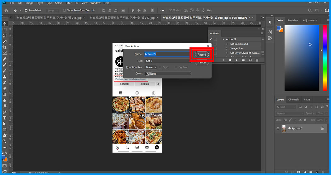Expand the Image Size action step
This screenshot has height=175, width=331.
(x=227, y=49)
